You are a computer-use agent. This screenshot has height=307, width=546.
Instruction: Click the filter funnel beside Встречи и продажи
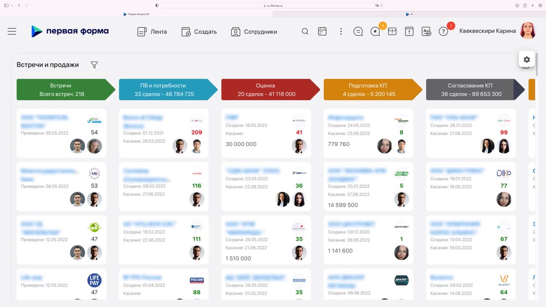94,65
